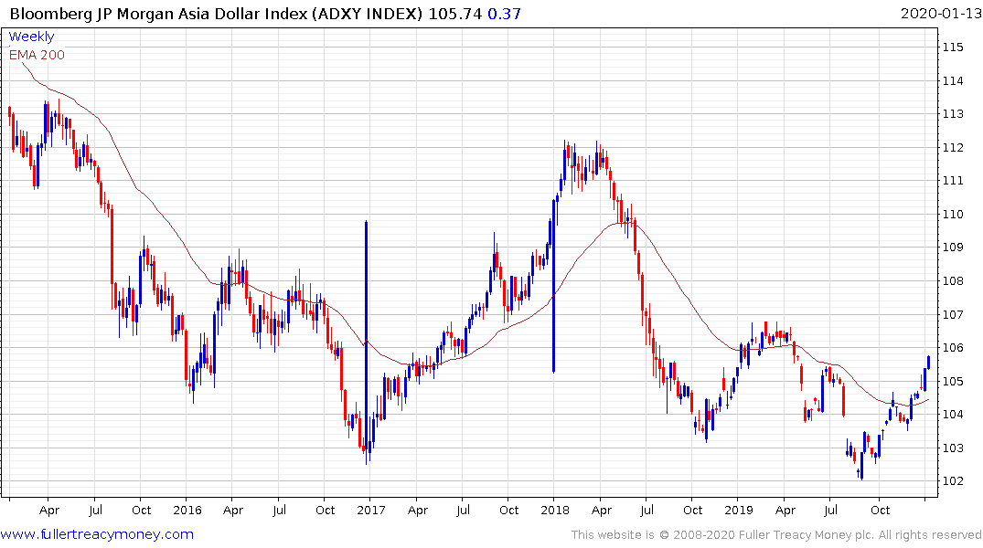The height and width of the screenshot is (548, 983).
Task: Click the '110' price axis label
Action: 953,215
